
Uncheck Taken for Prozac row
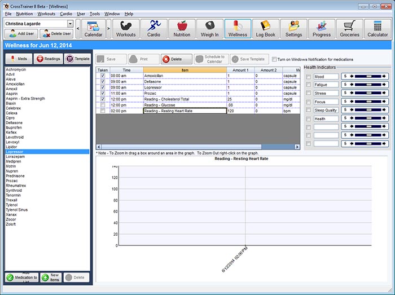click(x=103, y=93)
